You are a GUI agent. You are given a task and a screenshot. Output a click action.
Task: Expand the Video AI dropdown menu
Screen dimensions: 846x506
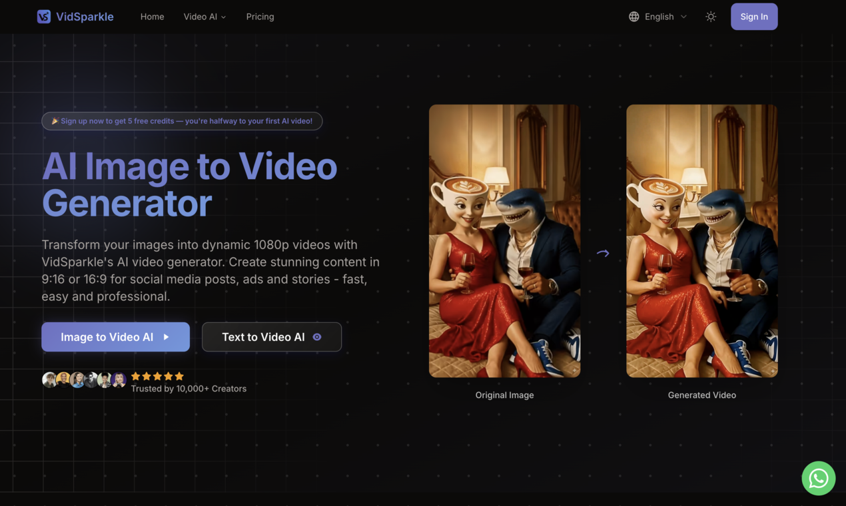pos(205,16)
